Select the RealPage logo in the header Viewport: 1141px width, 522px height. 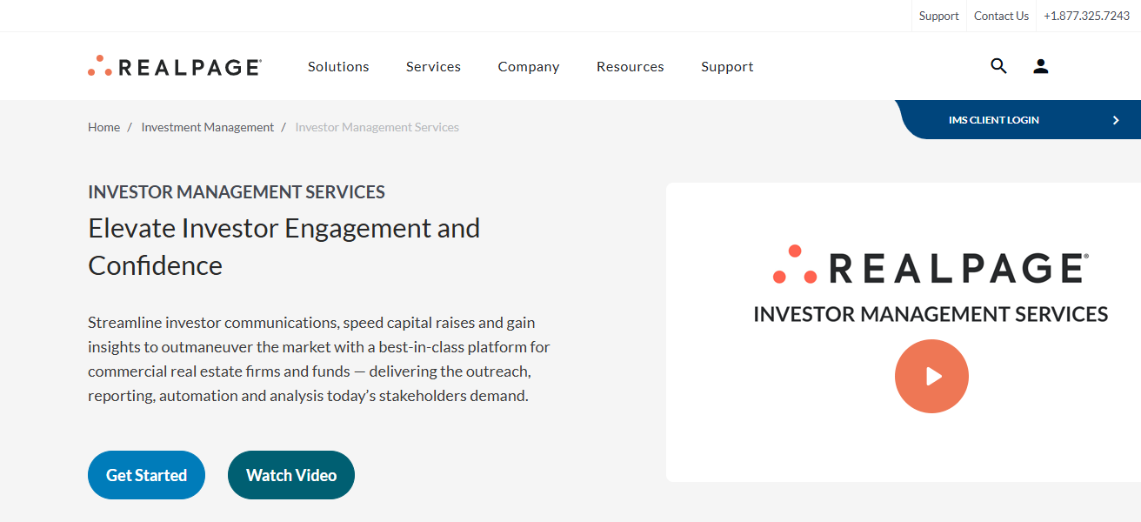pos(173,64)
